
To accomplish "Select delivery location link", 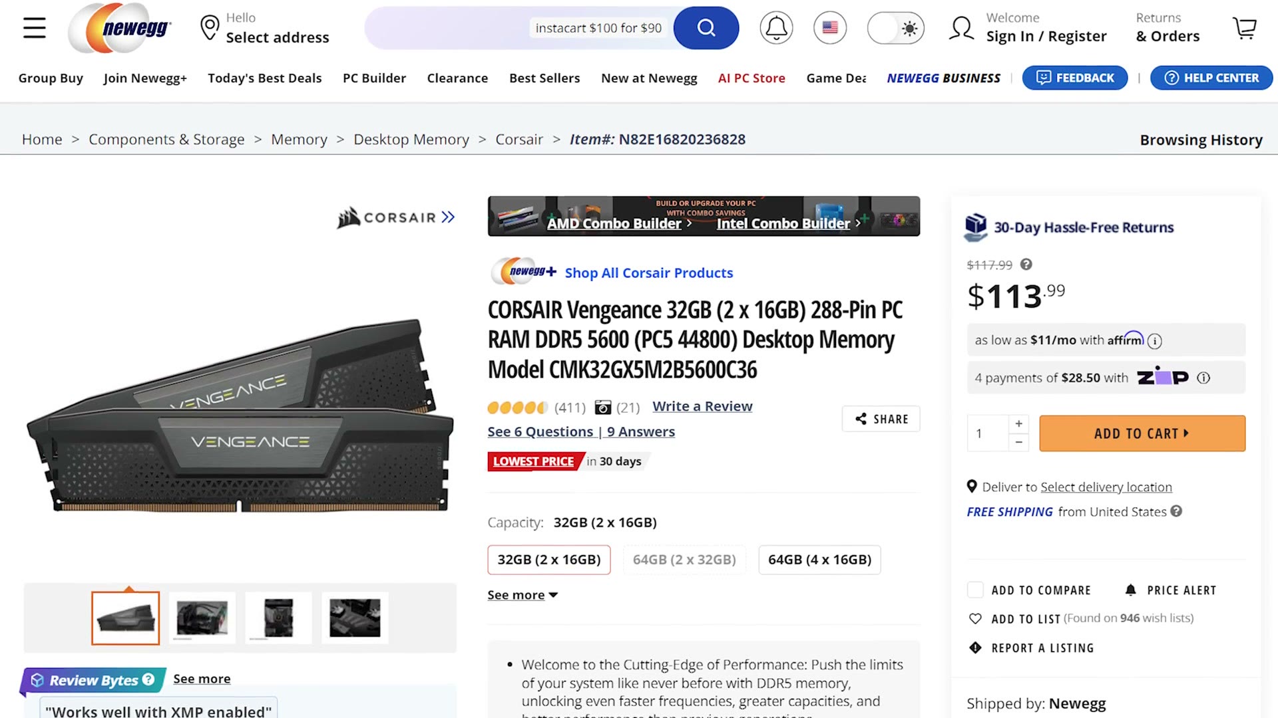I will pyautogui.click(x=1106, y=487).
